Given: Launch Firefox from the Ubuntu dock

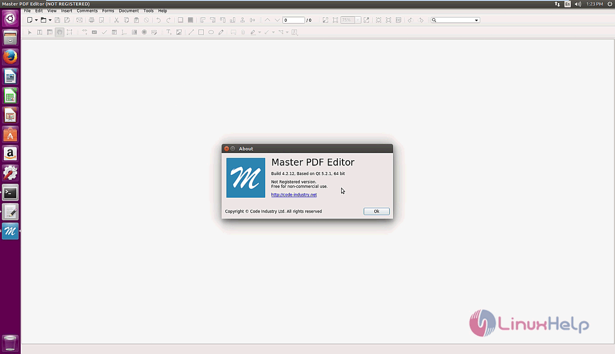Looking at the screenshot, I should 10,57.
